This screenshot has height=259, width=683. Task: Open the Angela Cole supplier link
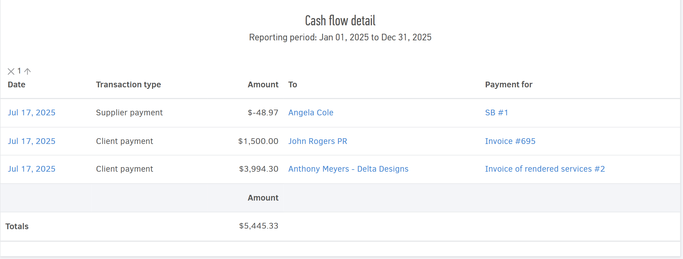click(x=311, y=113)
